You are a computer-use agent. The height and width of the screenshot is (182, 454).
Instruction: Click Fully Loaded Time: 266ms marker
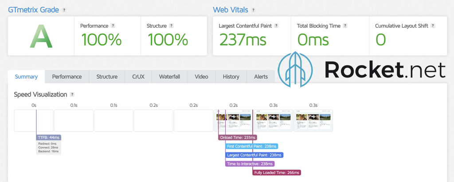click(277, 173)
